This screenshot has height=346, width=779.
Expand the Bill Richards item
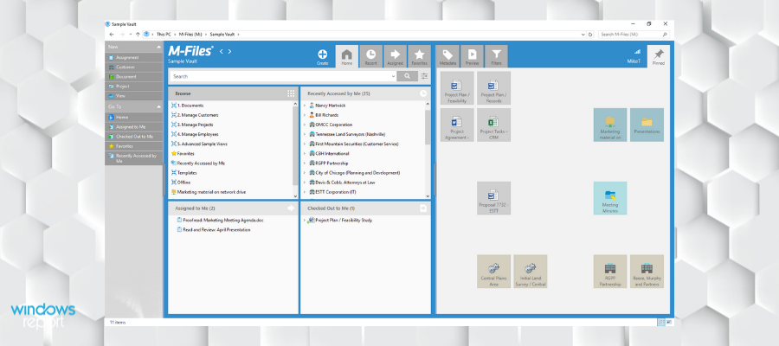[305, 115]
